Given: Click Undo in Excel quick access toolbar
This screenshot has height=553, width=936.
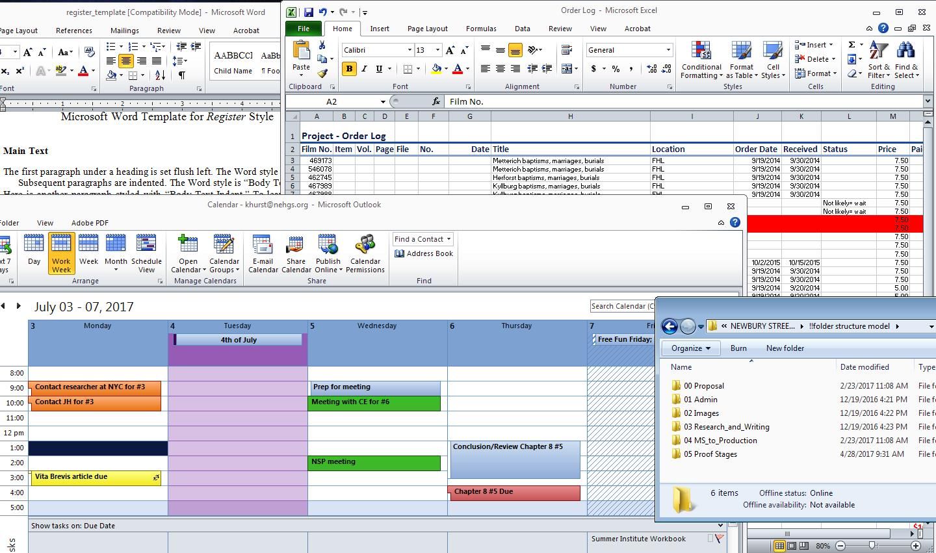Looking at the screenshot, I should [x=323, y=12].
